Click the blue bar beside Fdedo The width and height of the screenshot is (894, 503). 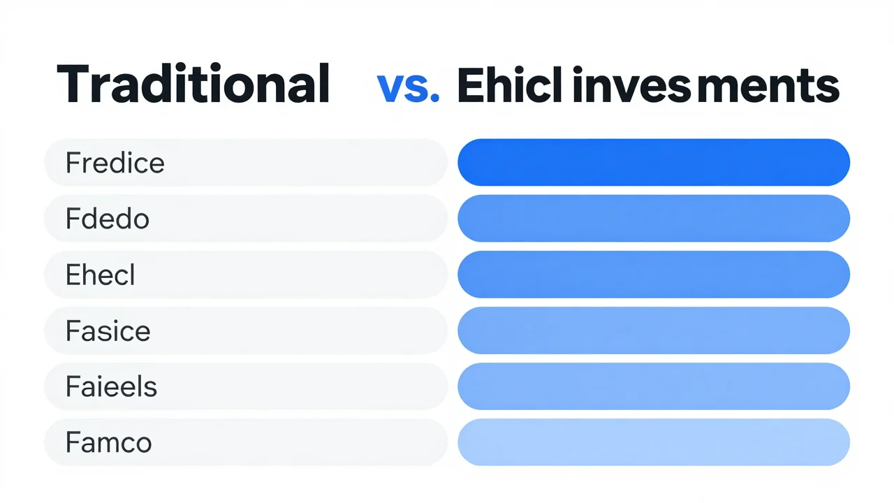pyautogui.click(x=654, y=218)
